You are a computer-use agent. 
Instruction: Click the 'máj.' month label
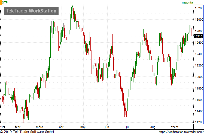(x=83, y=127)
